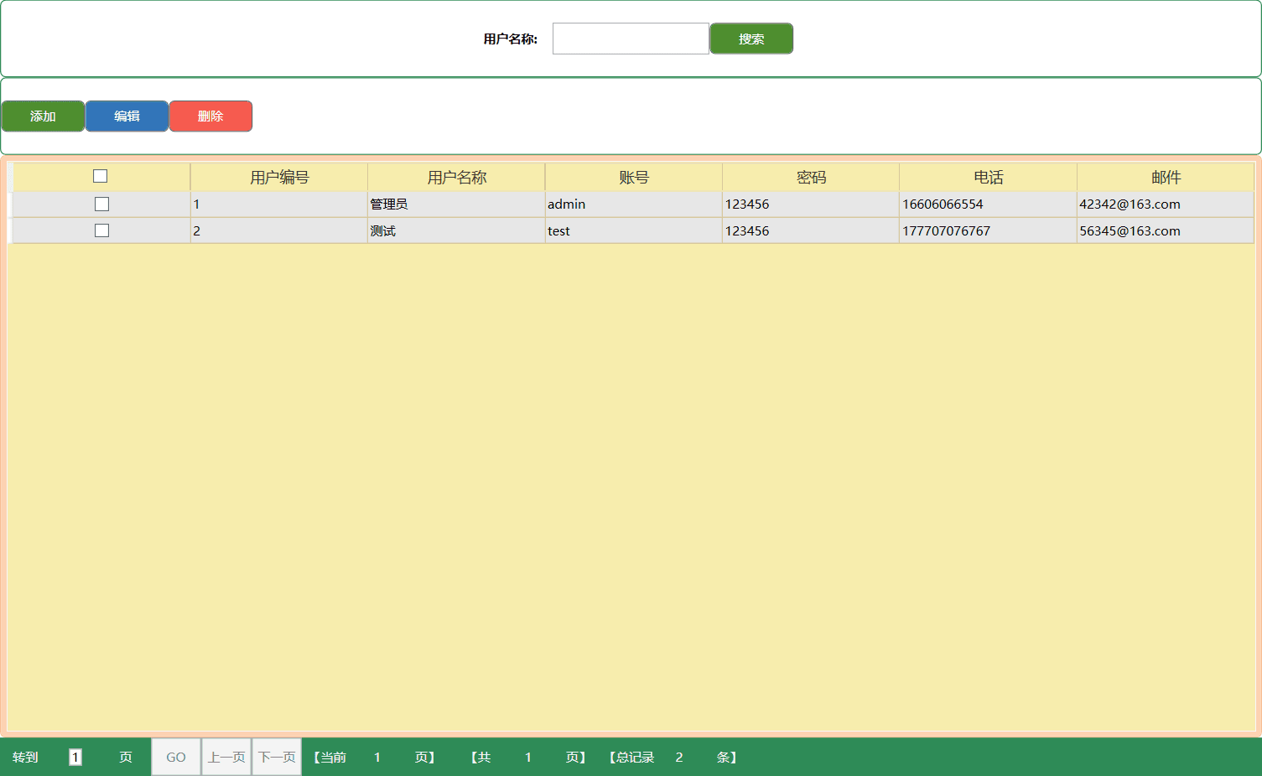Screen dimensions: 1262x776
Task: Focus the page number input after 转到
Action: [x=75, y=758]
